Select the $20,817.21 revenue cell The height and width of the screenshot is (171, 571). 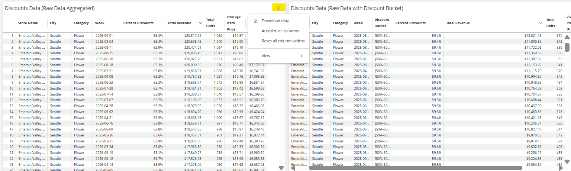(185, 36)
